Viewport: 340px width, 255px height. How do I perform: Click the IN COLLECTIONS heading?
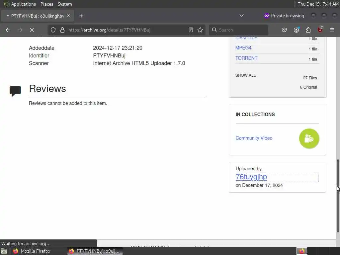point(255,115)
